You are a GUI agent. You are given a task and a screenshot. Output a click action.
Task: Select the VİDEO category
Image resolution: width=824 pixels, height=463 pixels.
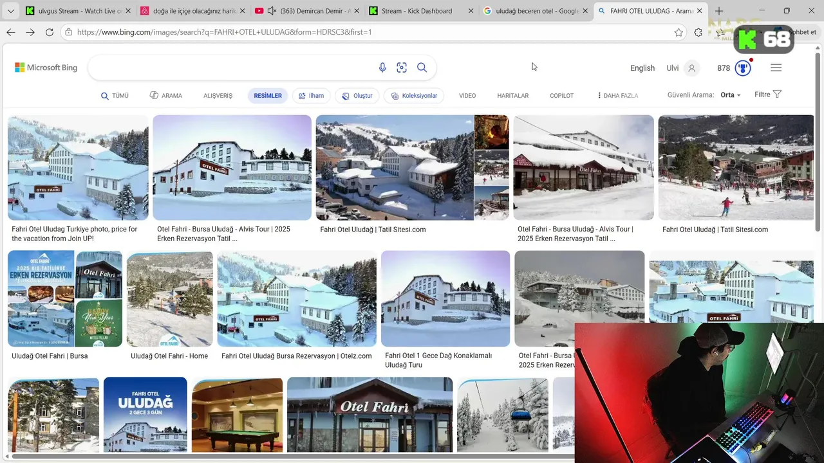[467, 96]
